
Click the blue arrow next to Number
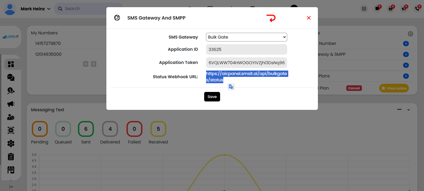pos(406,44)
